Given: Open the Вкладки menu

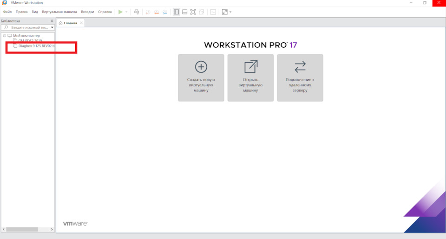Looking at the screenshot, I should (87, 12).
